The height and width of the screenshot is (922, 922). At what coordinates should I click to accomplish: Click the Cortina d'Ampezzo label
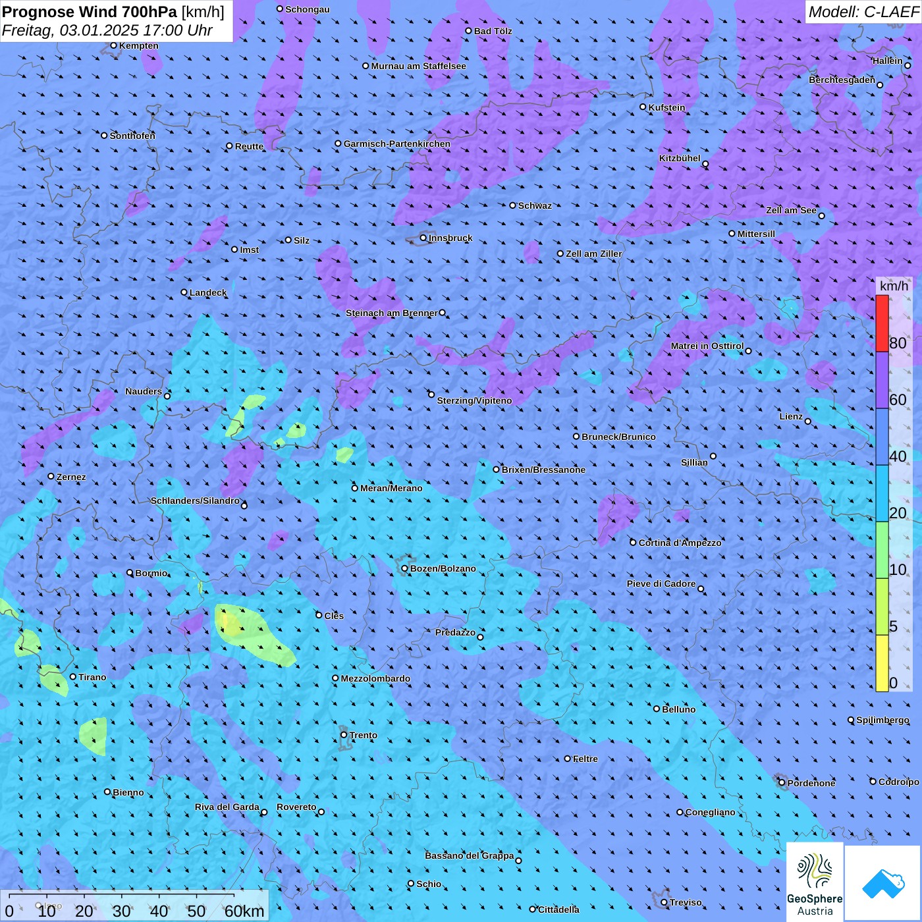click(x=680, y=543)
